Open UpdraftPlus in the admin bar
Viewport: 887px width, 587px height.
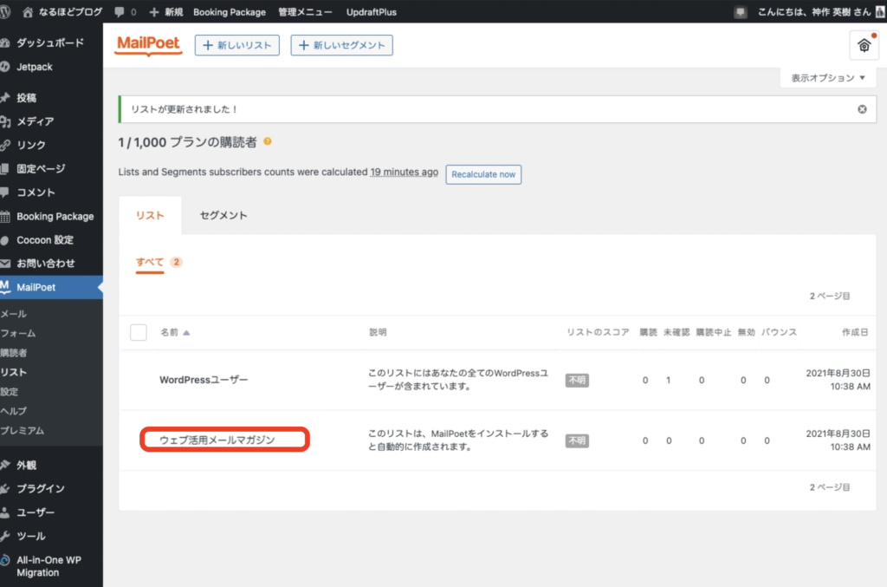(371, 12)
